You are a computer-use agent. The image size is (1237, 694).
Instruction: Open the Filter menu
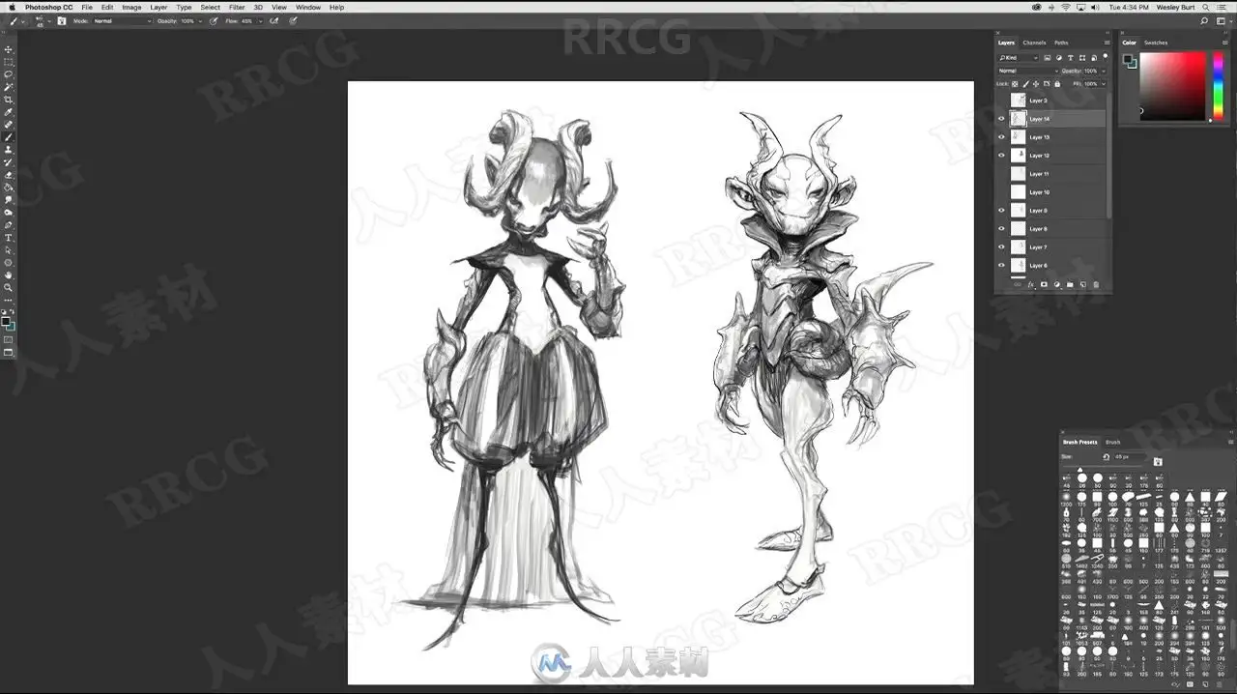(x=237, y=7)
